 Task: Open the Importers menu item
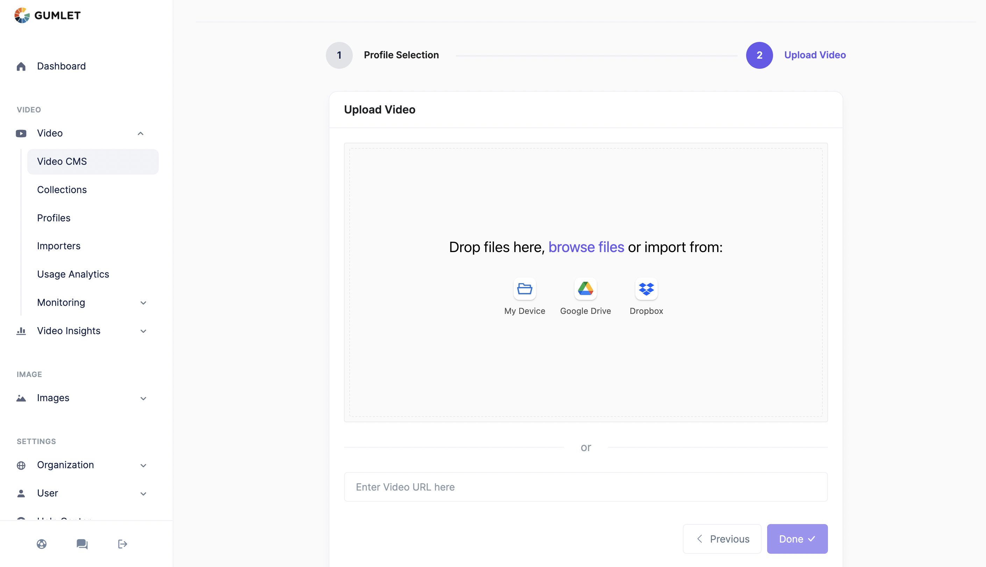(59, 246)
